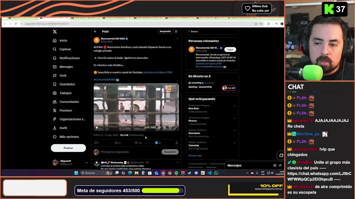Click the share icon under the post
Image resolution: width=355 pixels, height=199 pixels.
tap(177, 143)
